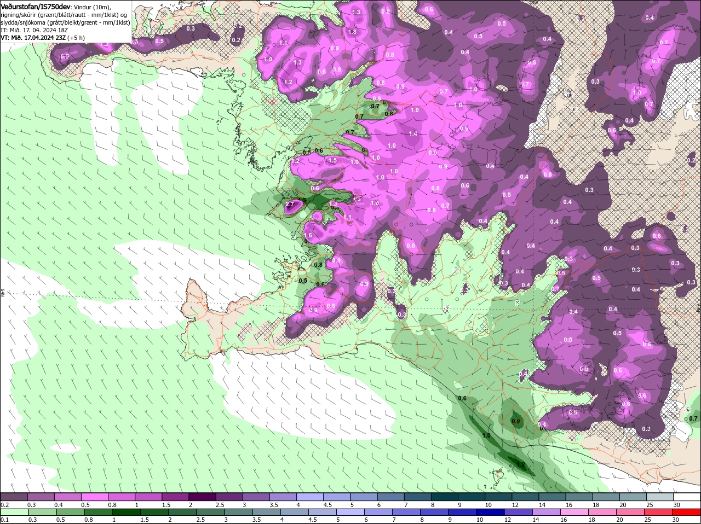Pick the rain legend swatch between 1 and 1.5
The width and height of the screenshot is (701, 524).
point(127,512)
